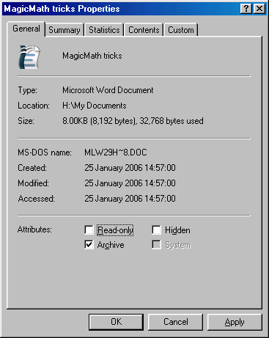Image resolution: width=269 pixels, height=338 pixels.
Task: Click the Cancel button
Action: pyautogui.click(x=176, y=322)
